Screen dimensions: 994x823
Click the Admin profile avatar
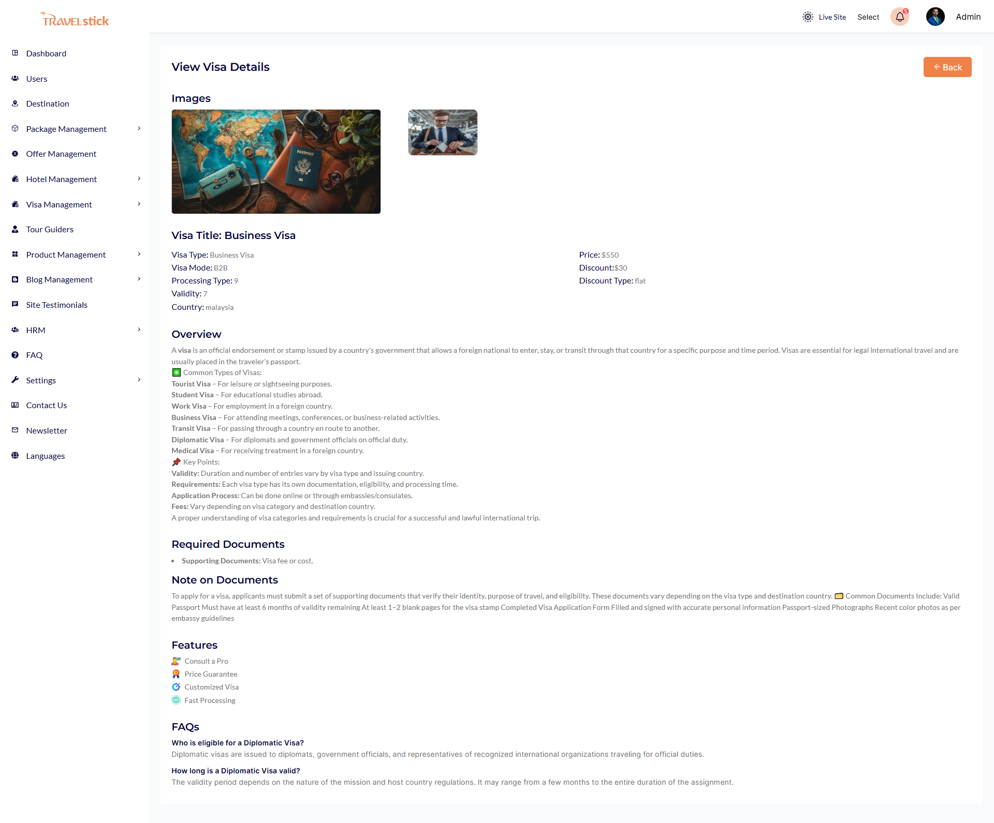(935, 17)
